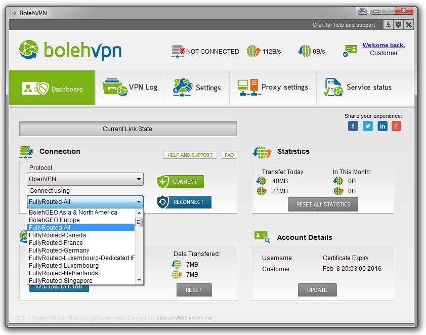Open the FAQ
Viewport: 426px width, 335px height.
[229, 155]
